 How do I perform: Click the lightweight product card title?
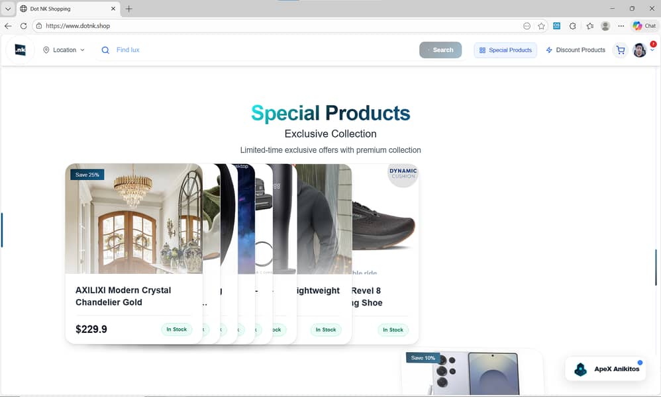[318, 290]
